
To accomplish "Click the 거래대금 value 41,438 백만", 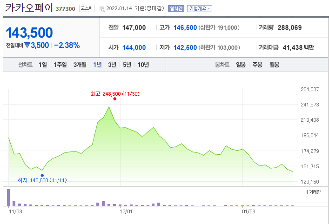I will pos(298,47).
